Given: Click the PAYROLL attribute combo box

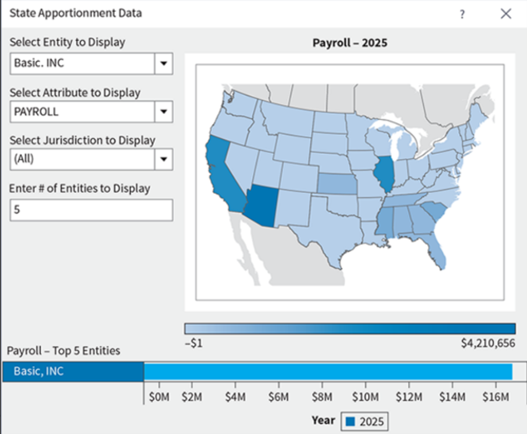Looking at the screenshot, I should tap(81, 111).
